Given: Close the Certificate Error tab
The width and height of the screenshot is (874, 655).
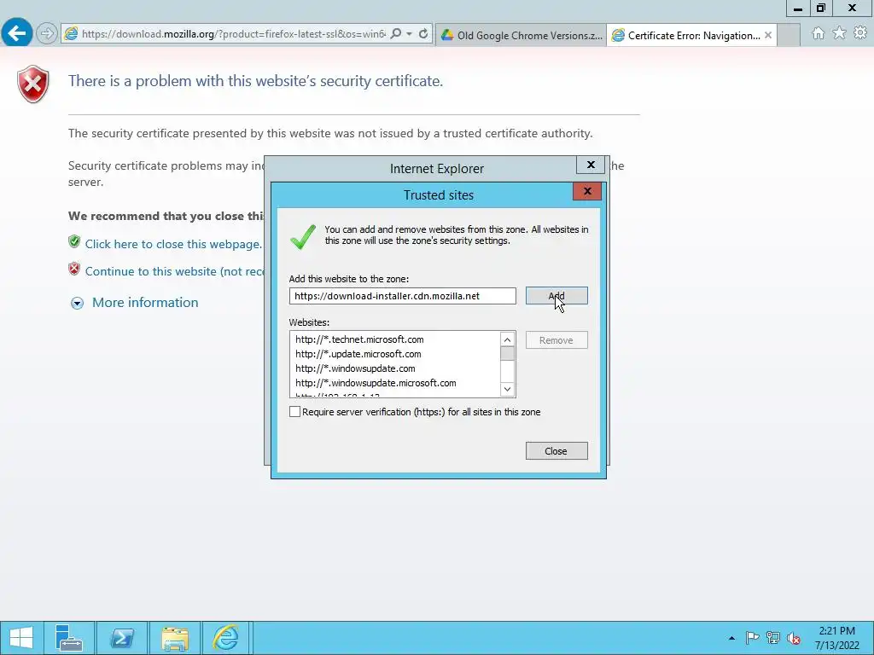Looking at the screenshot, I should click(x=768, y=35).
